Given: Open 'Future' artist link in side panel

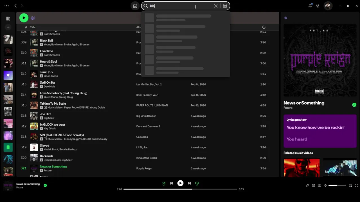Looking at the screenshot, I should [288, 108].
